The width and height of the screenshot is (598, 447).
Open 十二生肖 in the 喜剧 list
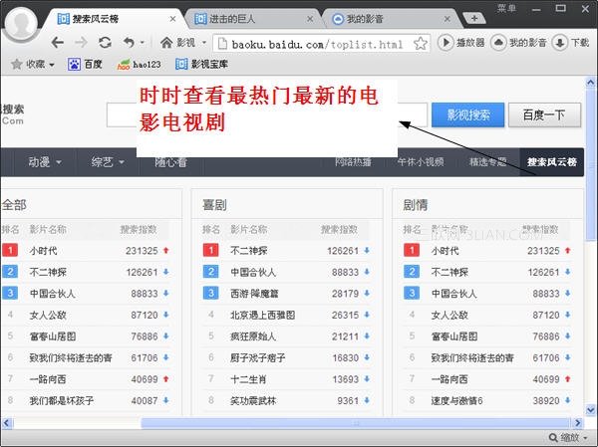(x=248, y=379)
